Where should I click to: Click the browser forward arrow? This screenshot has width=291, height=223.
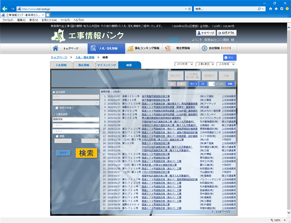pos(13,9)
